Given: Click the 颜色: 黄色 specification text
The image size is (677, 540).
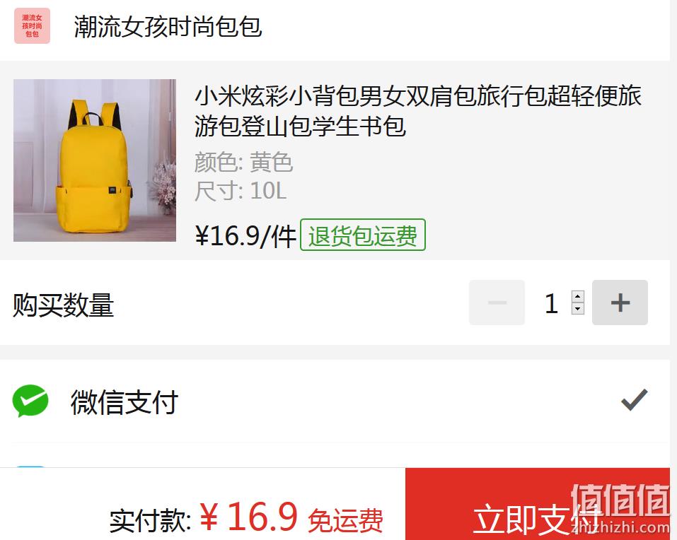Looking at the screenshot, I should [x=243, y=163].
